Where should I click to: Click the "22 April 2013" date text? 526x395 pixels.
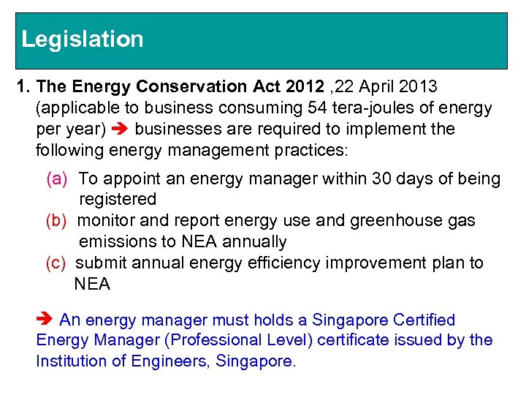point(385,87)
